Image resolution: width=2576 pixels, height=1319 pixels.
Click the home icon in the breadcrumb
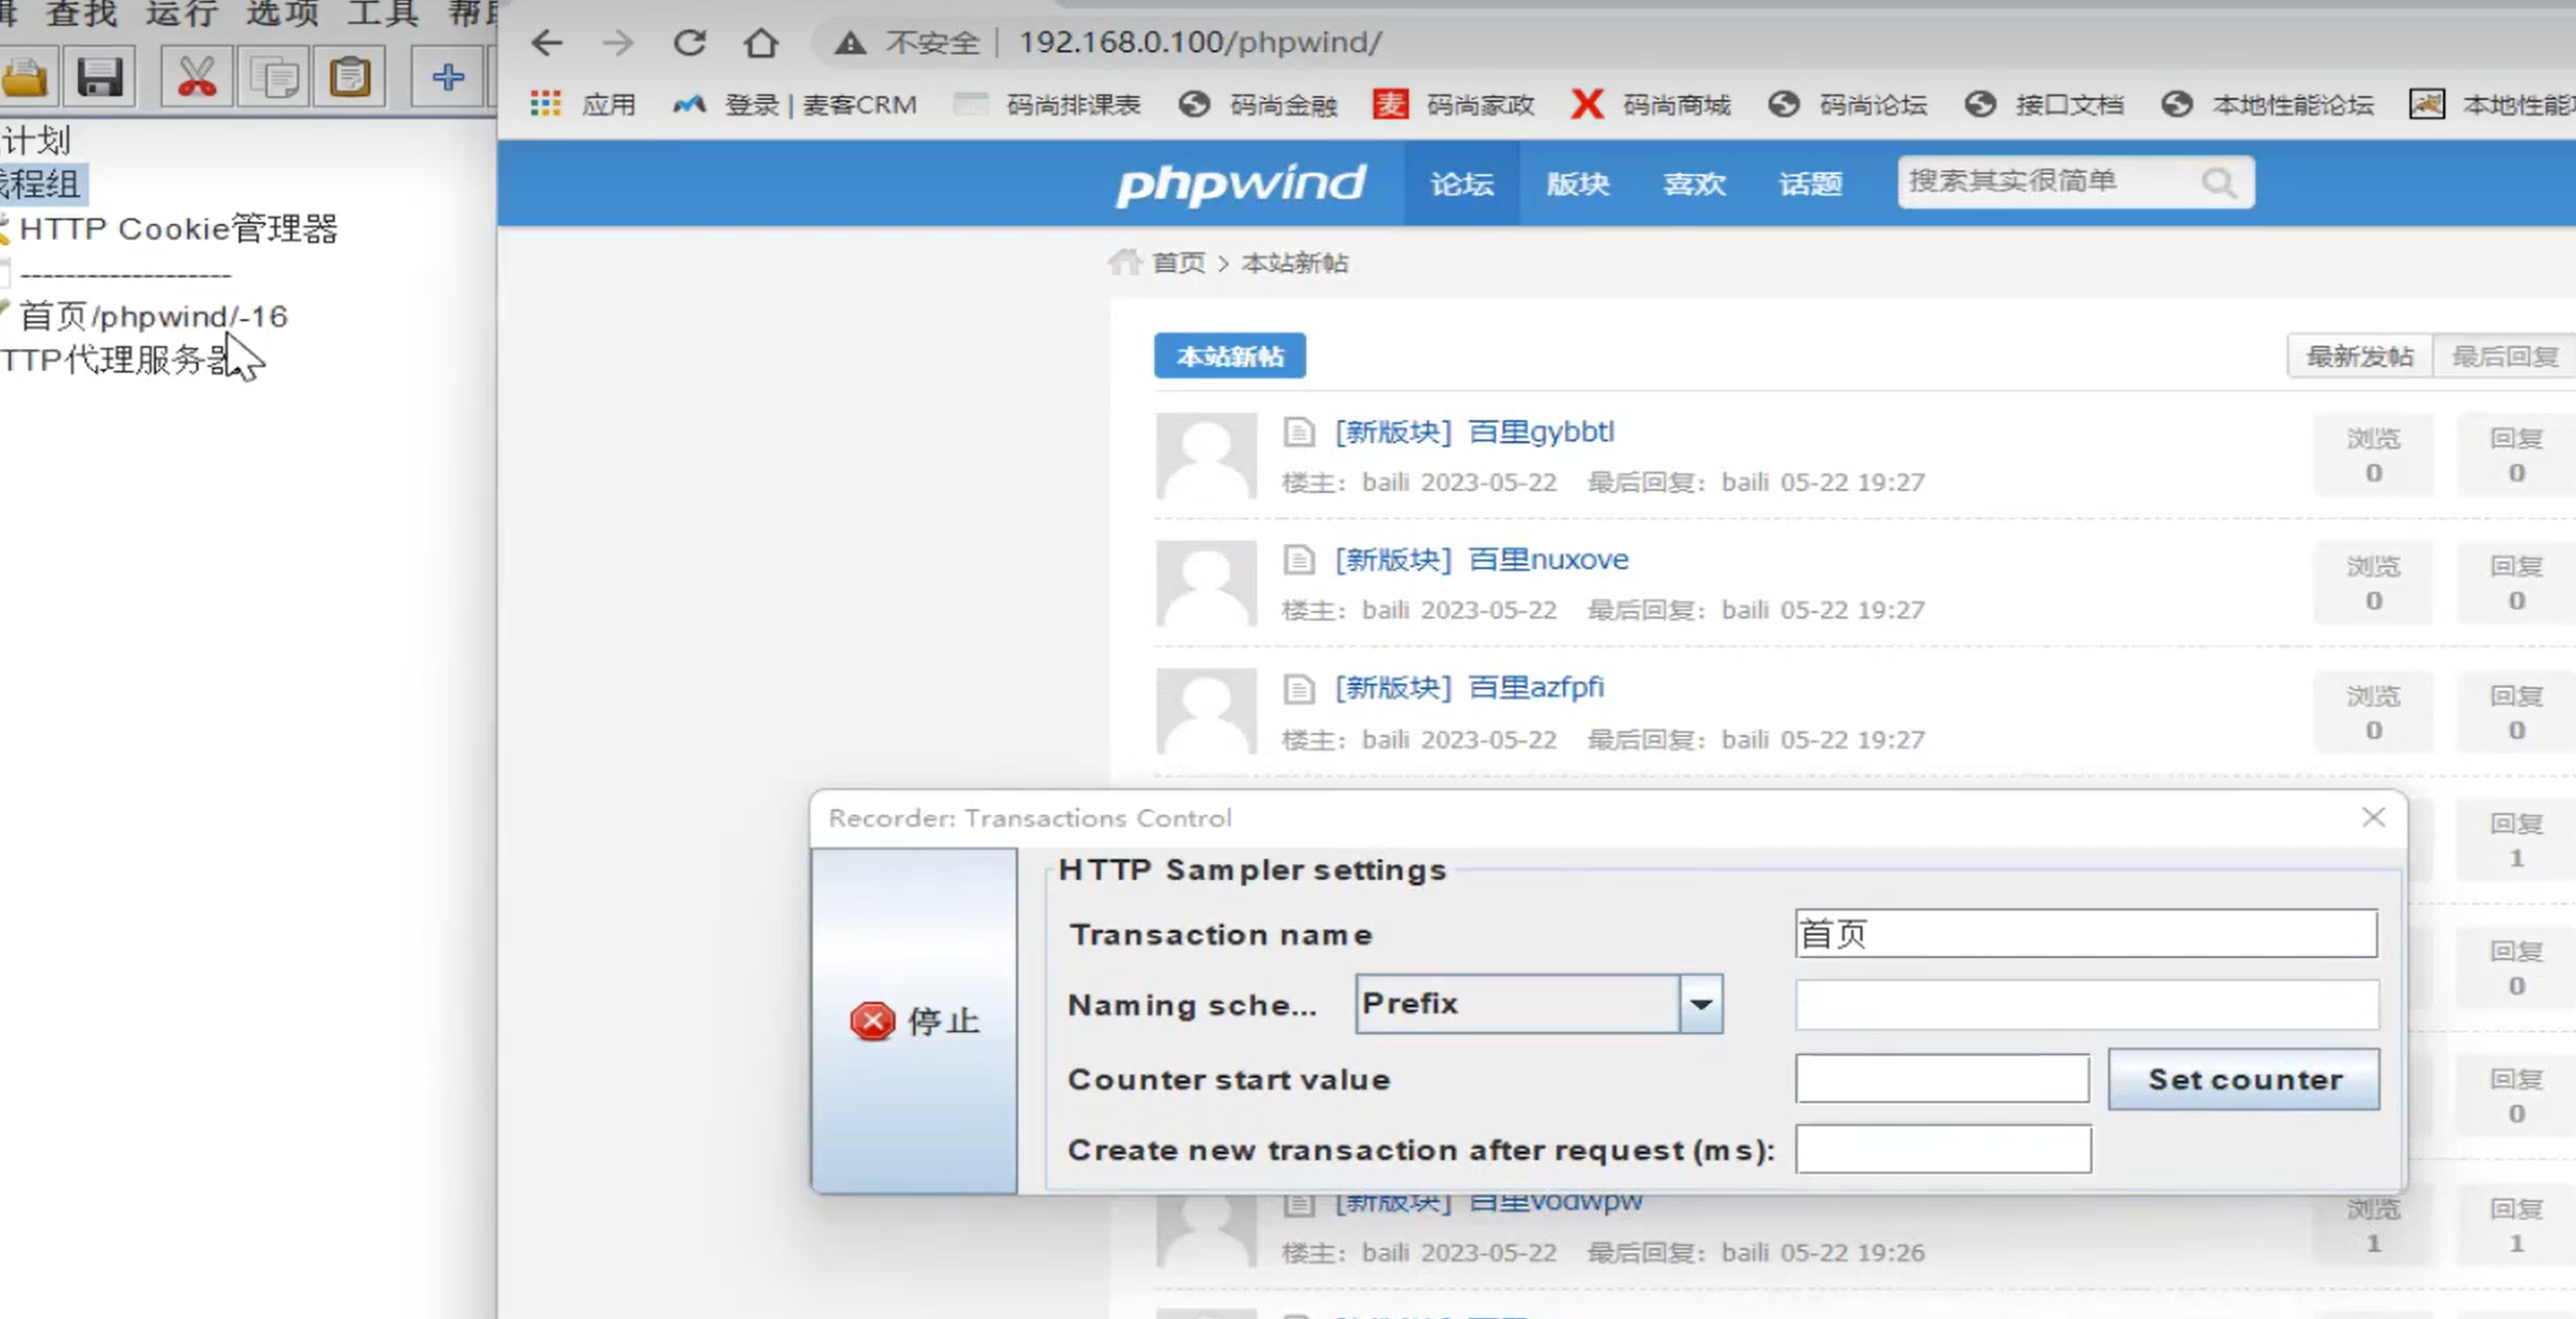tap(1125, 262)
